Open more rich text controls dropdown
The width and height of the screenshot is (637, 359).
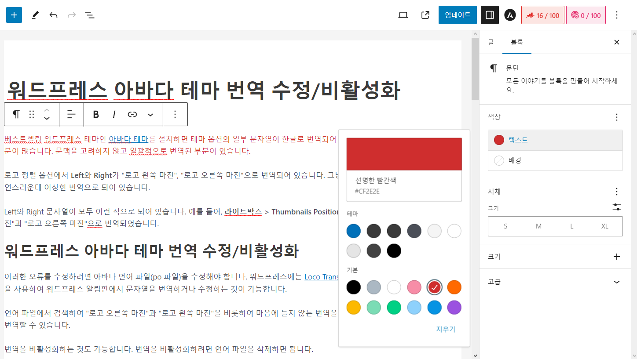pos(150,114)
